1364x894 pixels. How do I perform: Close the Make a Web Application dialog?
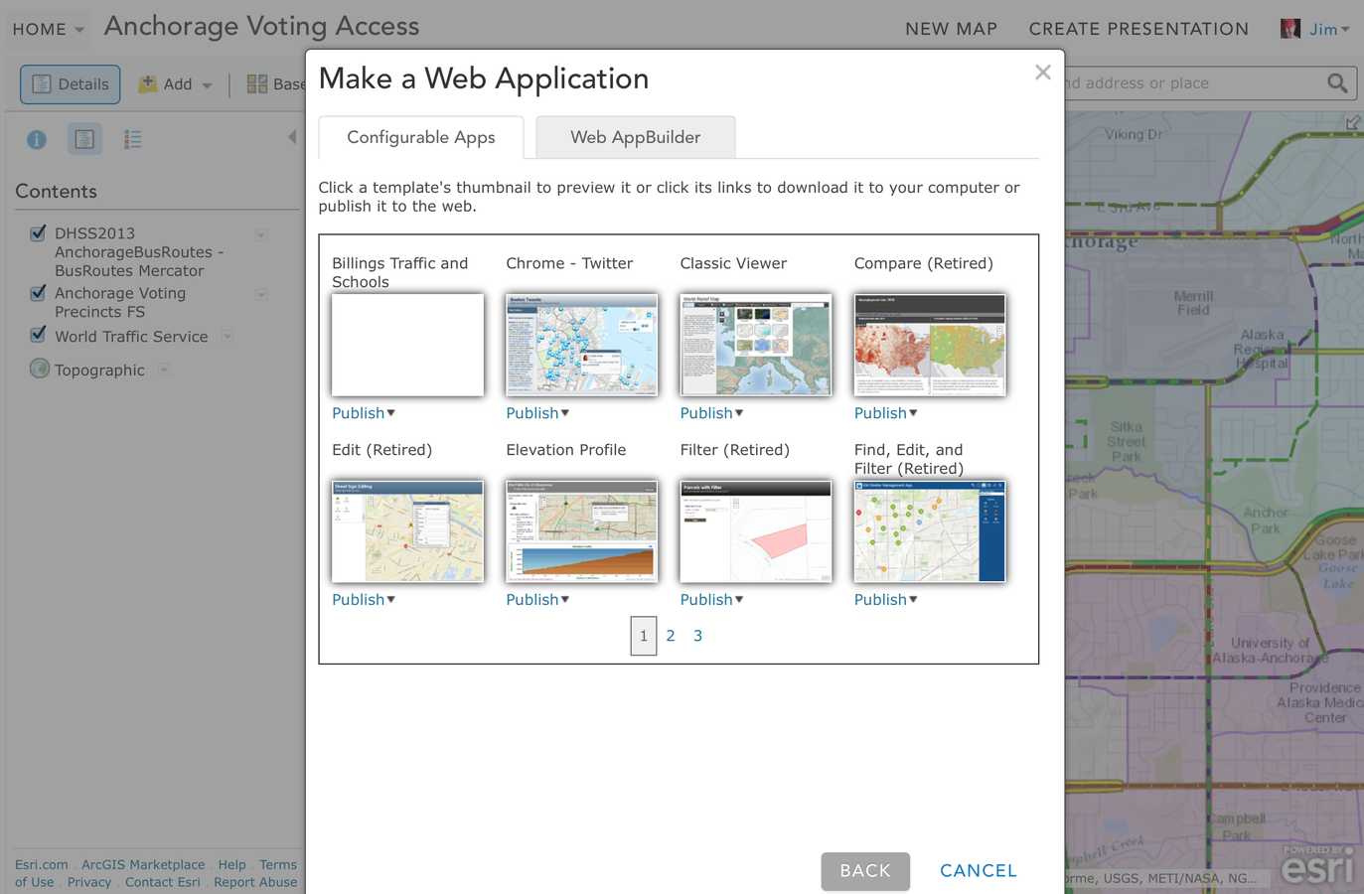pyautogui.click(x=1042, y=73)
